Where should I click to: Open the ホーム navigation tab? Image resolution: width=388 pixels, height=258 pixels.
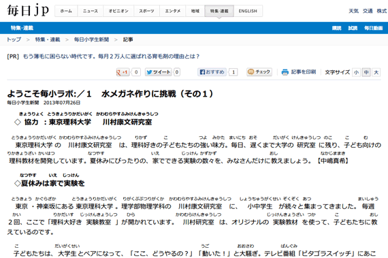click(66, 11)
